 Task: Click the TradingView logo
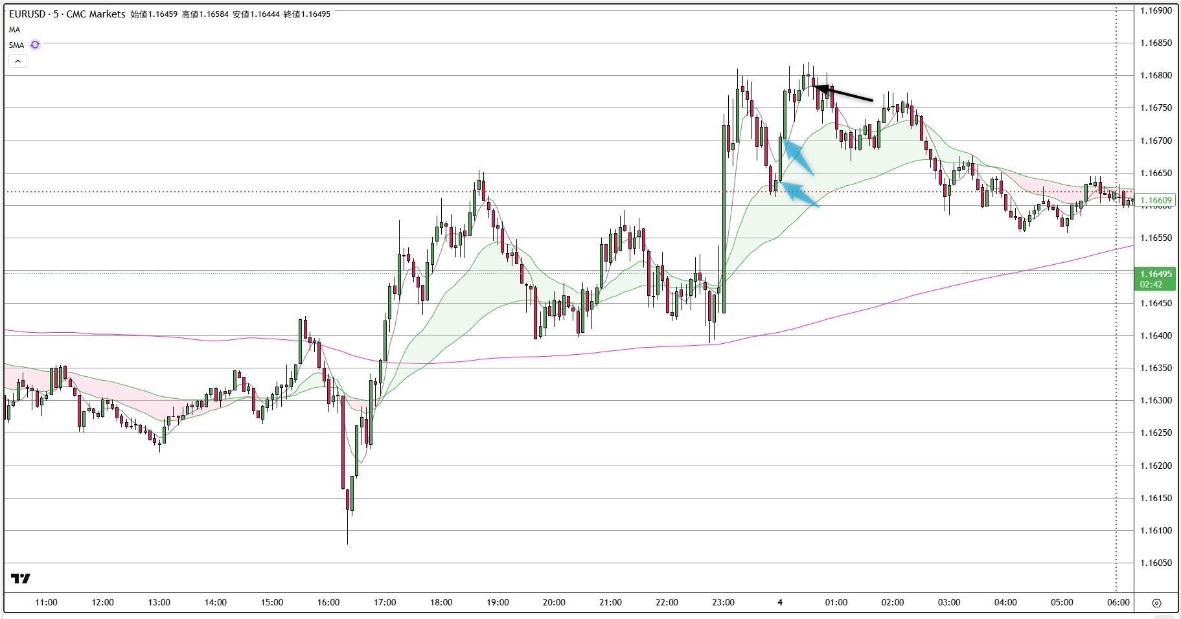pyautogui.click(x=21, y=578)
